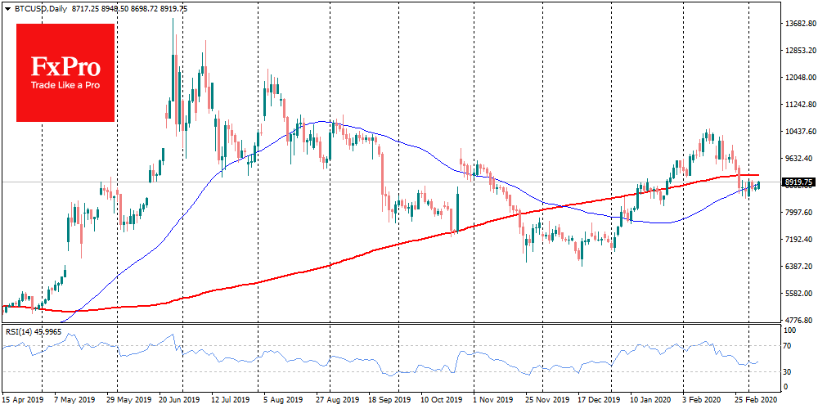Click the current price tag 8919.75
The width and height of the screenshot is (818, 409).
coord(797,182)
